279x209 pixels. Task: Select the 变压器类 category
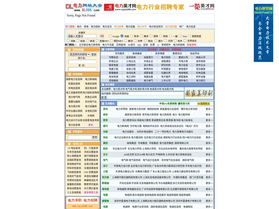click(201, 69)
